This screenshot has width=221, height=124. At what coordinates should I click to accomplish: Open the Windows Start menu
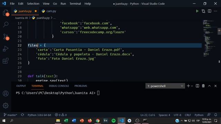tap(4, 121)
